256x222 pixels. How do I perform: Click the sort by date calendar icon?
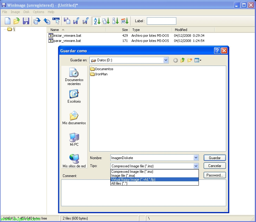(125, 21)
